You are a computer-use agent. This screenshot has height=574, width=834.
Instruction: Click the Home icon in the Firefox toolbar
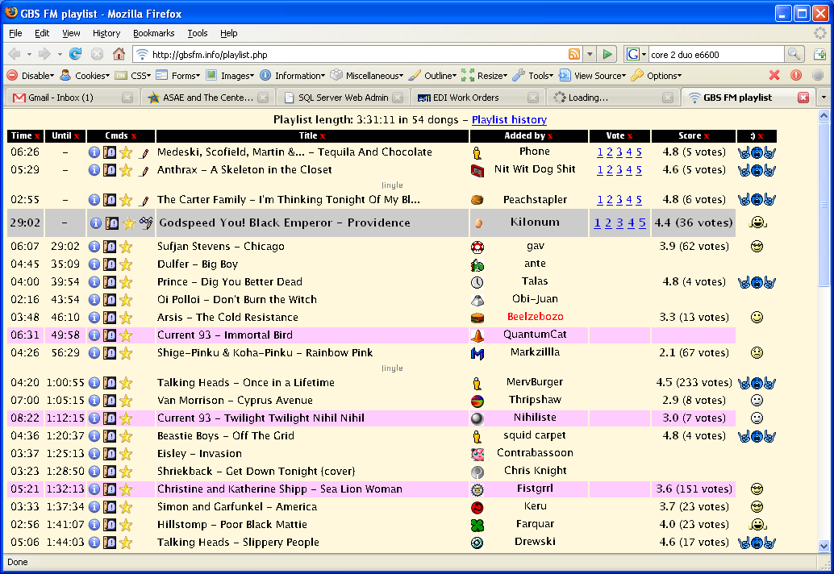pyautogui.click(x=119, y=54)
